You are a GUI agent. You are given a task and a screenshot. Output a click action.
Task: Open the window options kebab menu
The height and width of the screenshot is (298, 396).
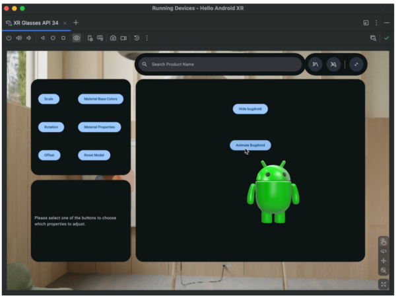[x=376, y=22]
